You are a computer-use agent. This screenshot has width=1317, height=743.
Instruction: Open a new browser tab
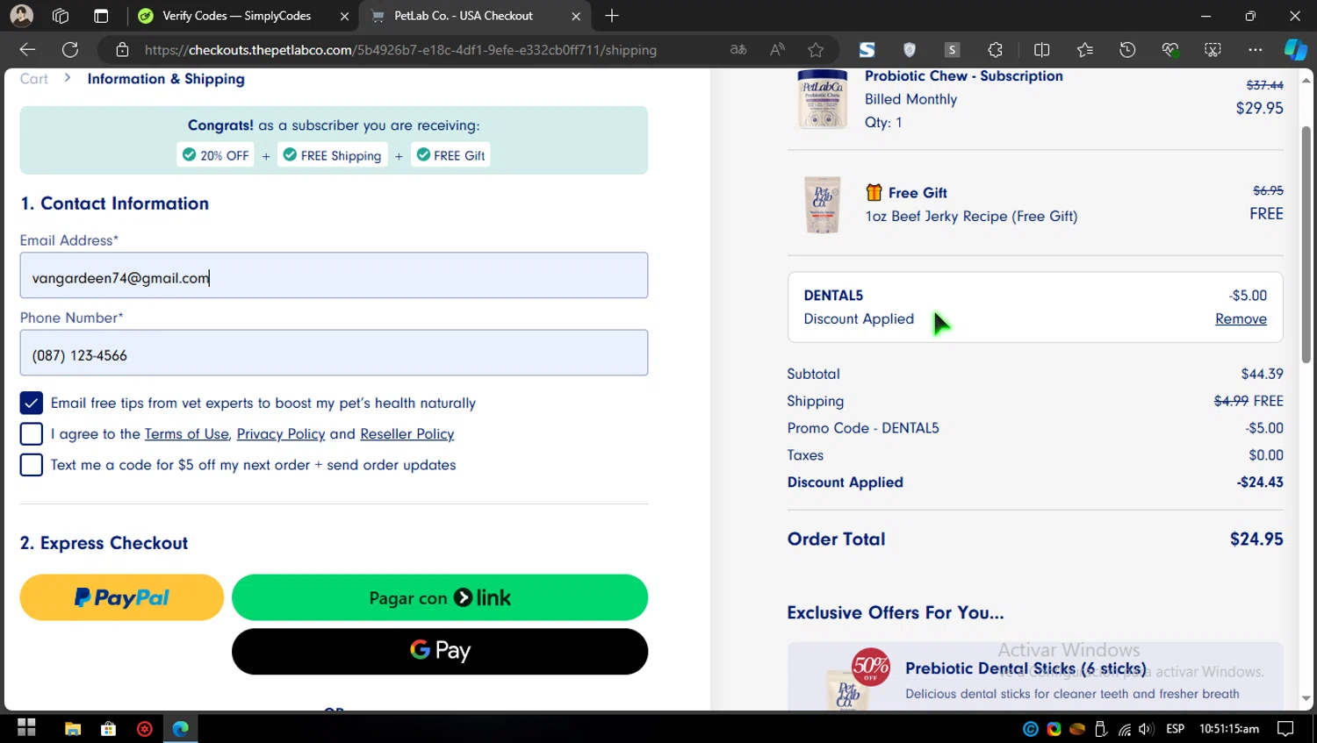[x=612, y=16]
